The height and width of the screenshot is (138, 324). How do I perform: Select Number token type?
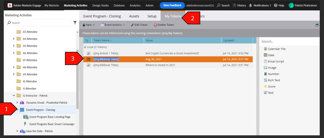point(271,74)
